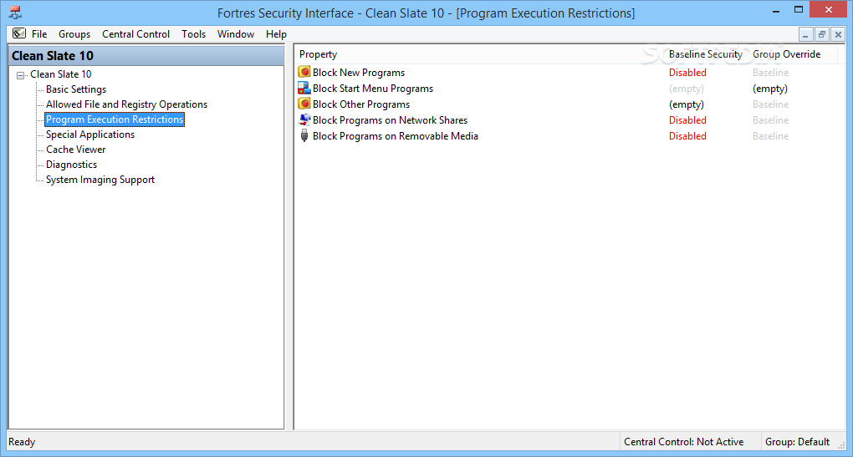Click Group Override Baseline for Block New Programs
This screenshot has width=853, height=457.
click(771, 73)
